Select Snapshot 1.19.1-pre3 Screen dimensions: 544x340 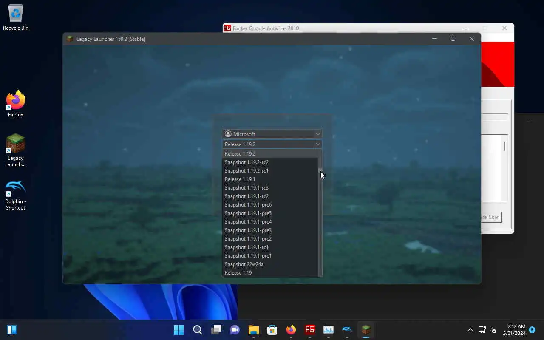[270, 230]
